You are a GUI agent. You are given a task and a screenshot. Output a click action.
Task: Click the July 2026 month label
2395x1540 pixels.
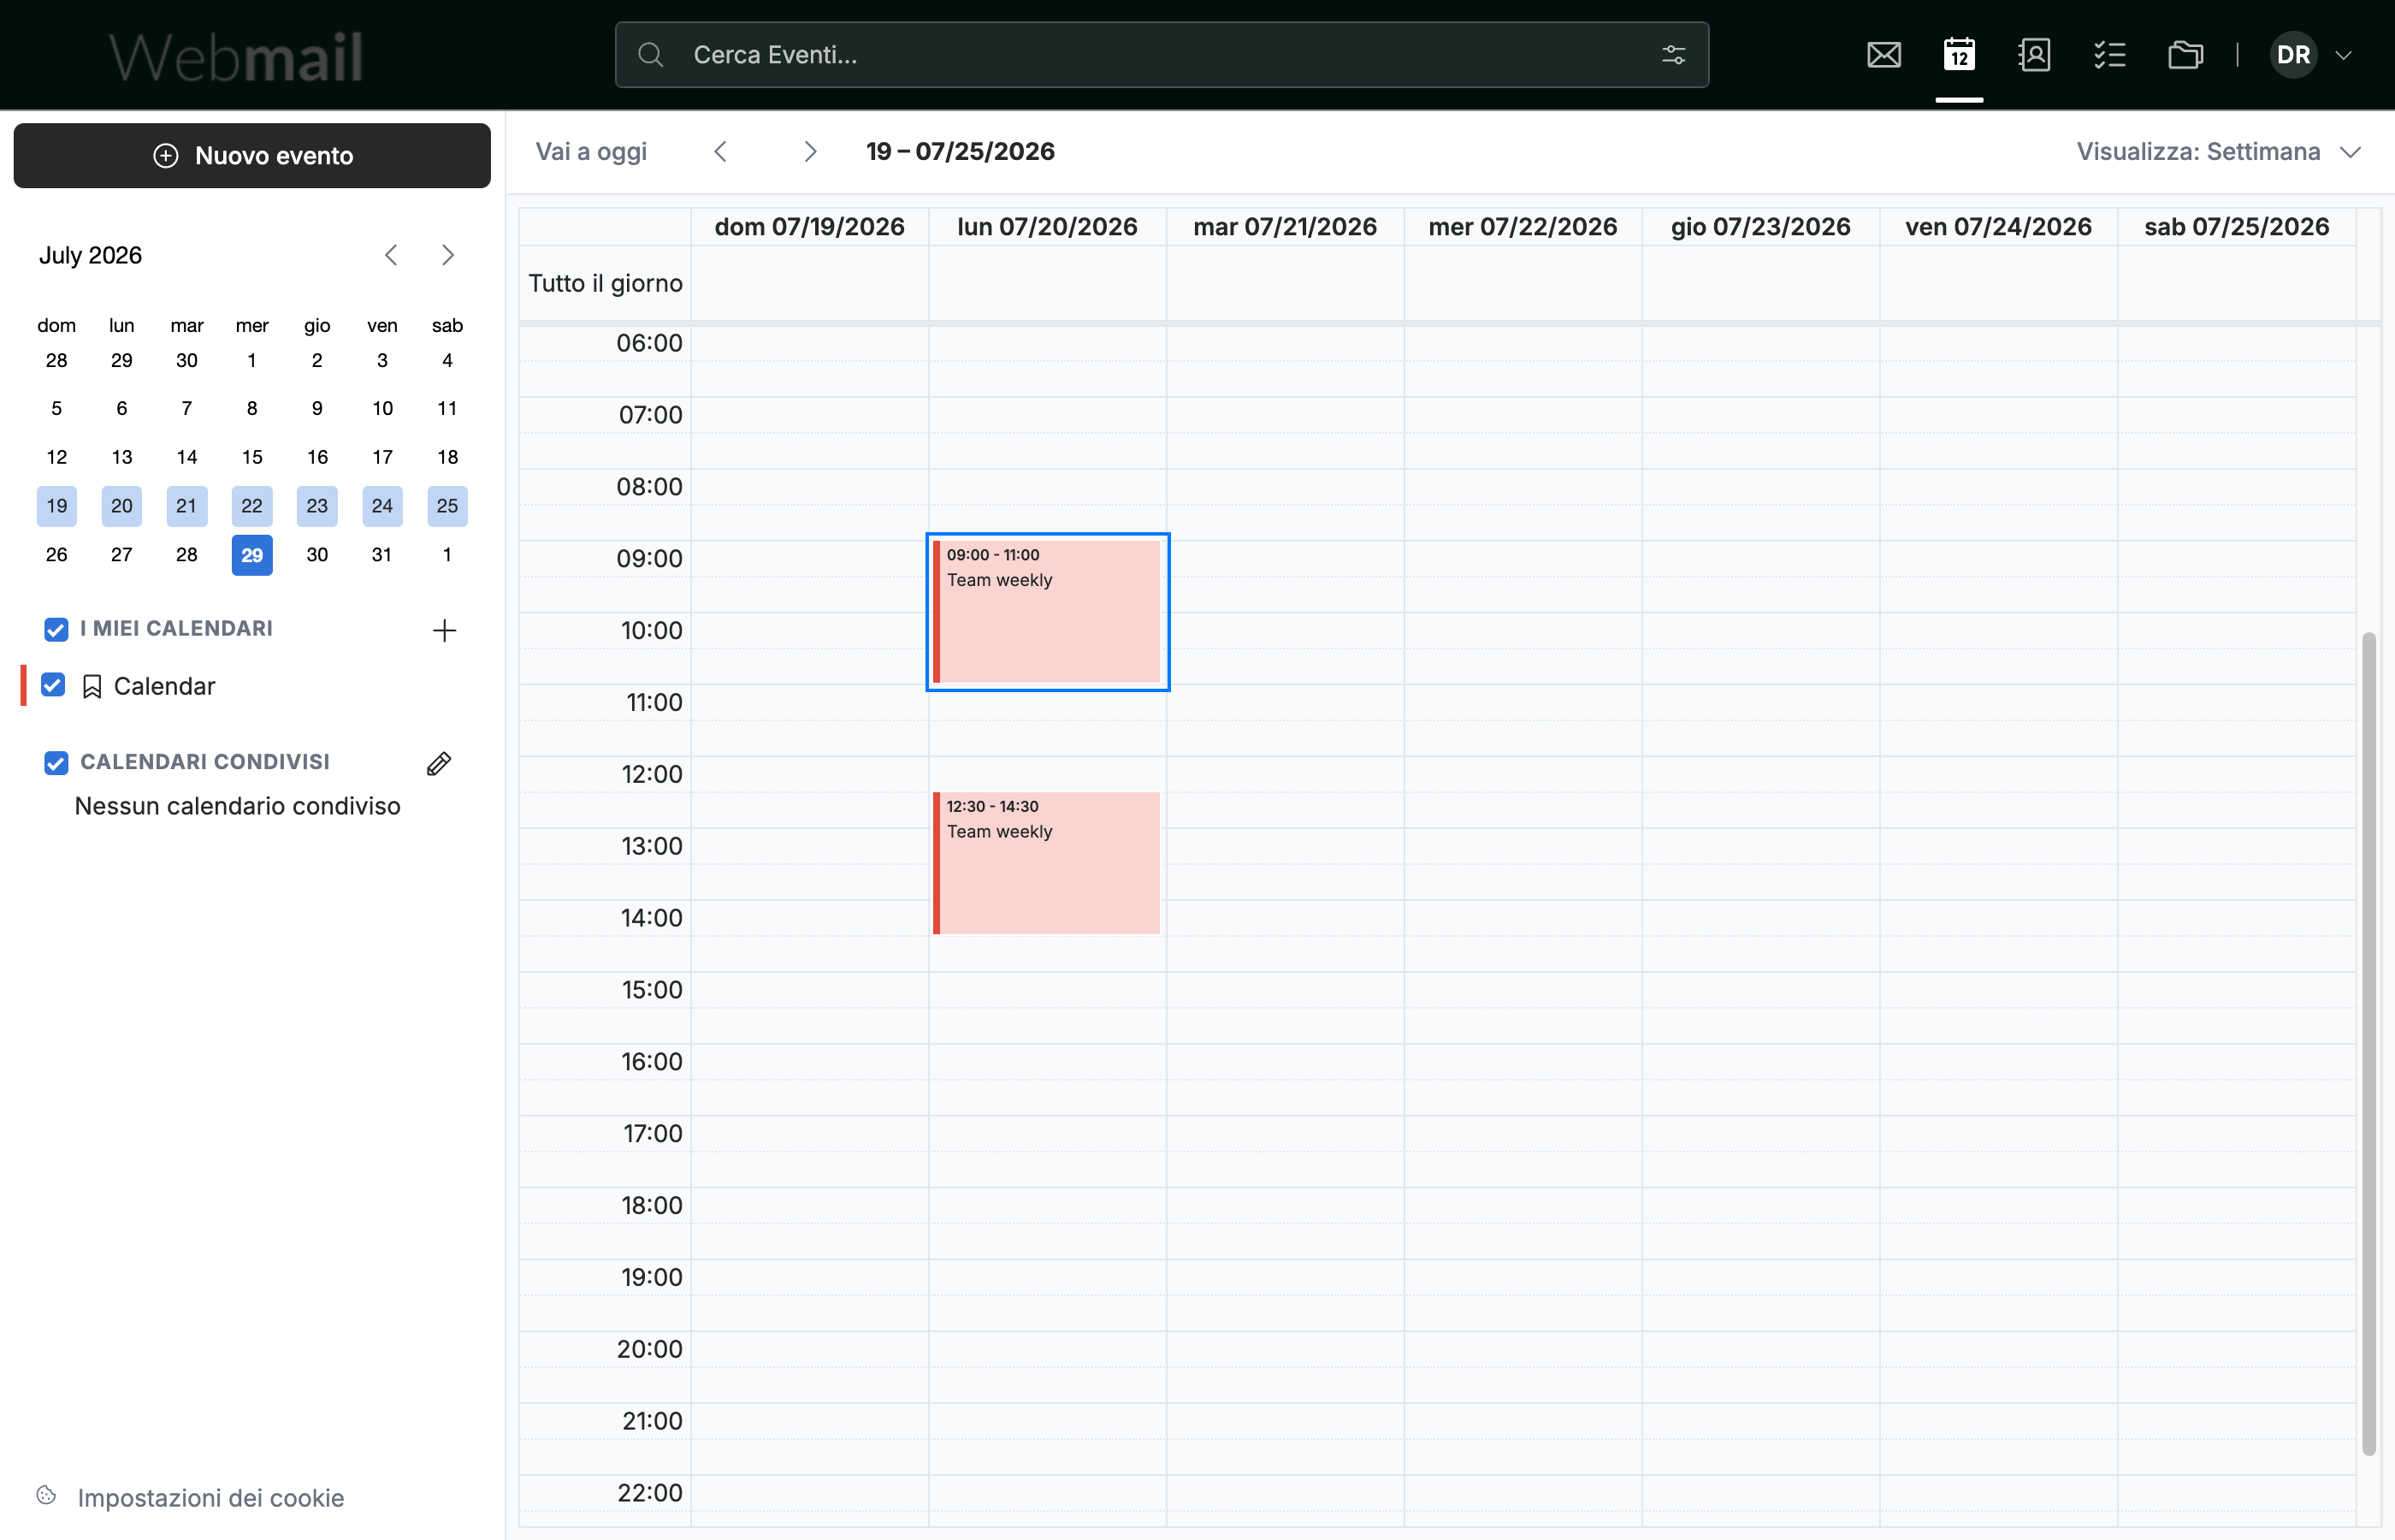coord(90,255)
